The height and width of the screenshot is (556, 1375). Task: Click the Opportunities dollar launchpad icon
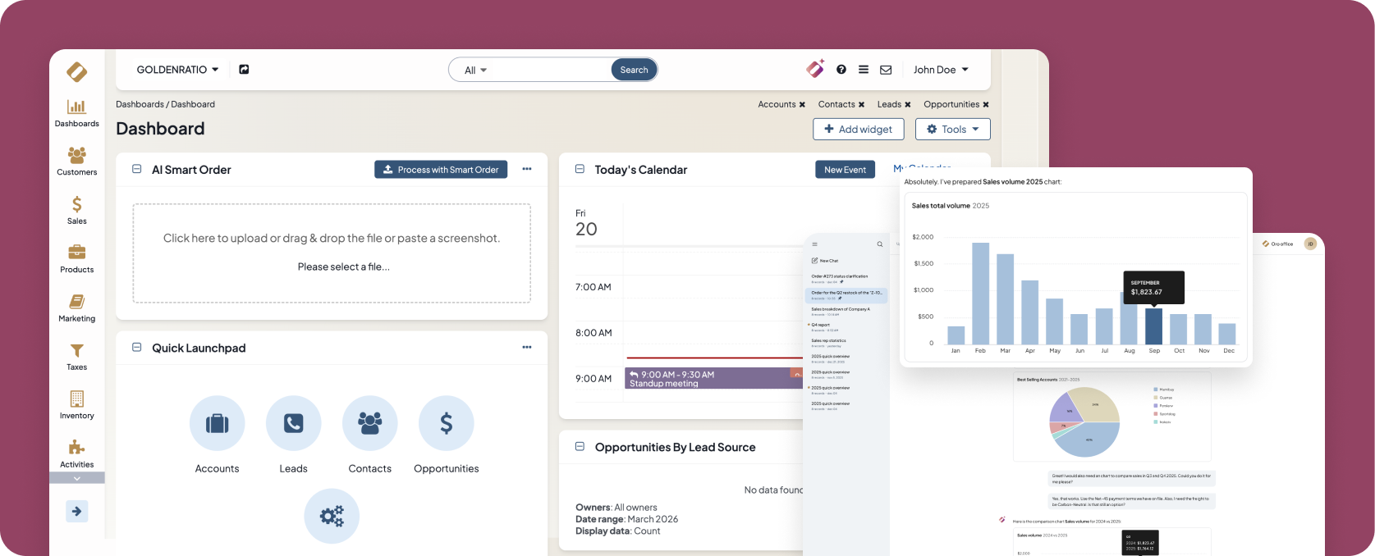tap(447, 423)
